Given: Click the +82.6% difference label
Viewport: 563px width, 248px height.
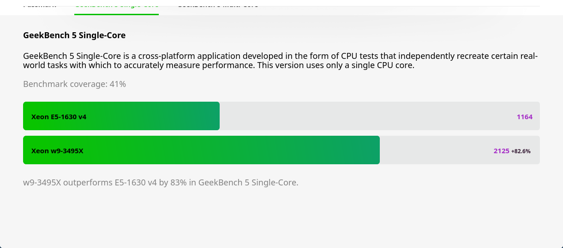Looking at the screenshot, I should pyautogui.click(x=521, y=151).
